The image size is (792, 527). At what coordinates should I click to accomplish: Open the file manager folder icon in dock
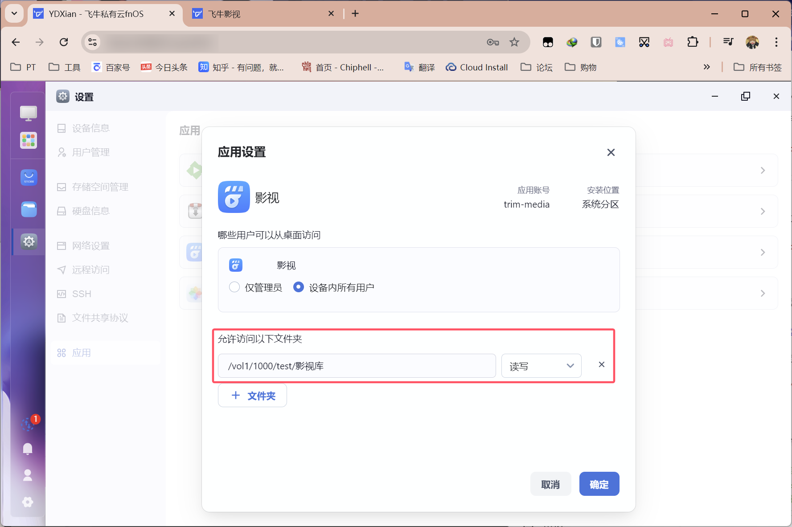[29, 209]
